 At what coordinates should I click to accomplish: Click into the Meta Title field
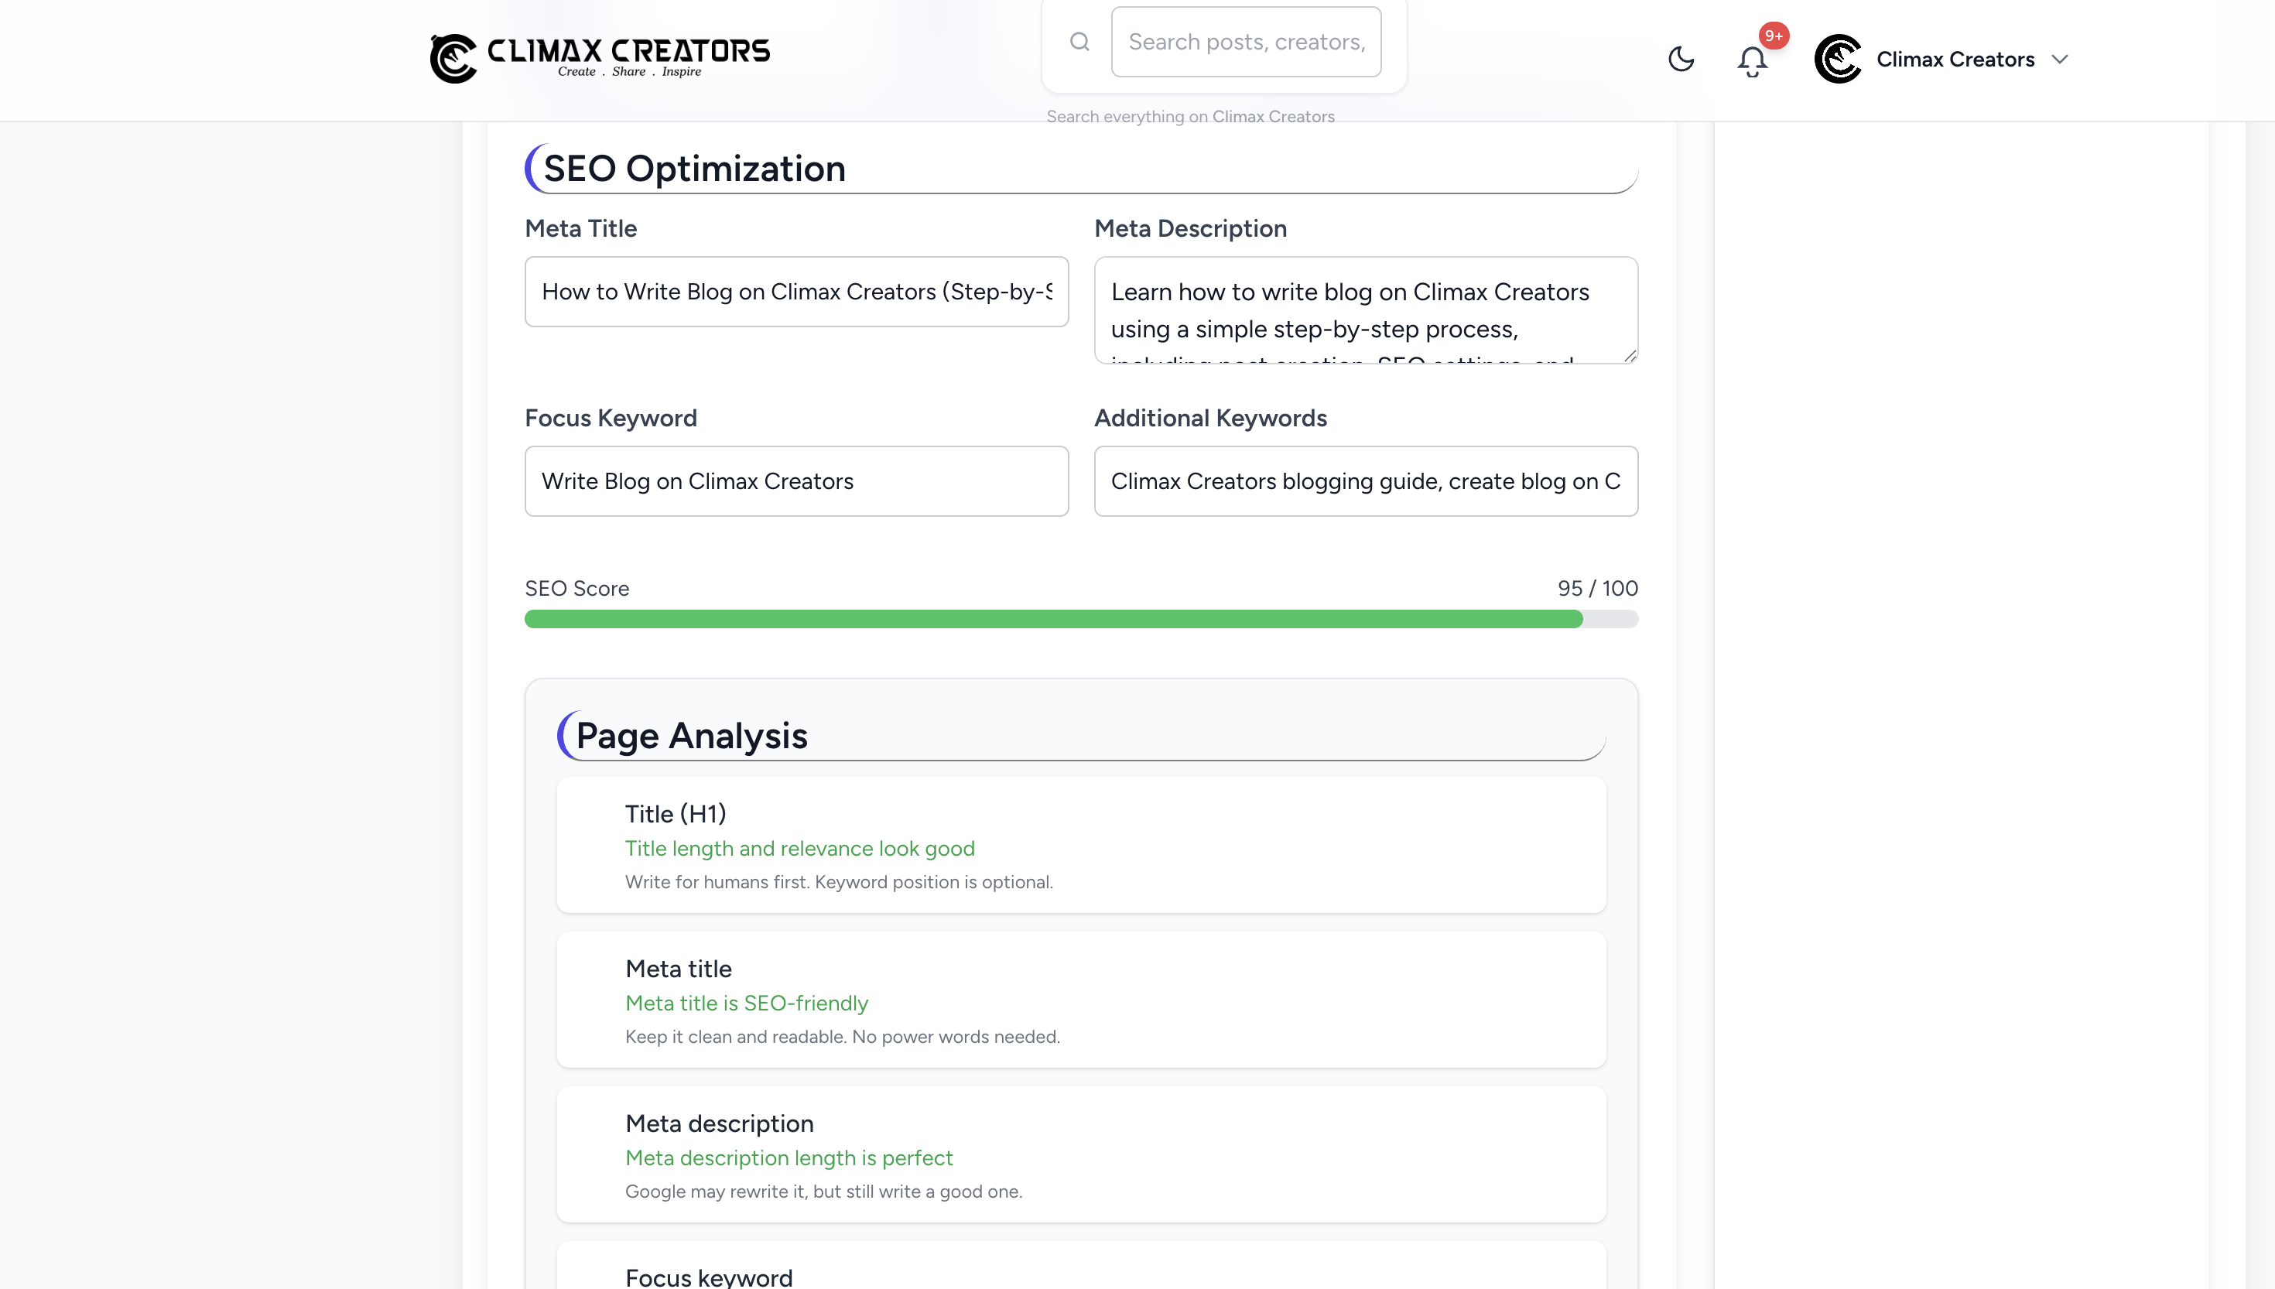pos(795,291)
